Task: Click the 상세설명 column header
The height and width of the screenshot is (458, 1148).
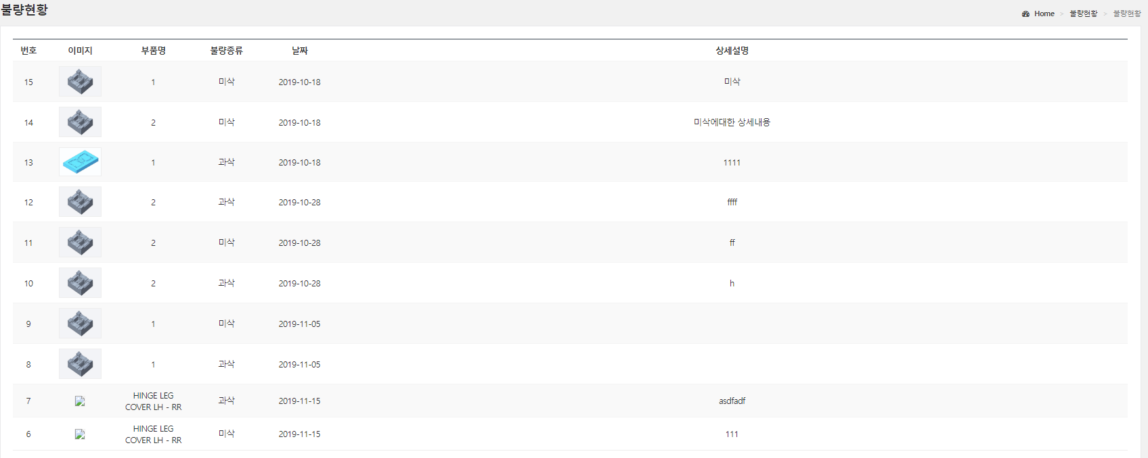Action: [732, 51]
